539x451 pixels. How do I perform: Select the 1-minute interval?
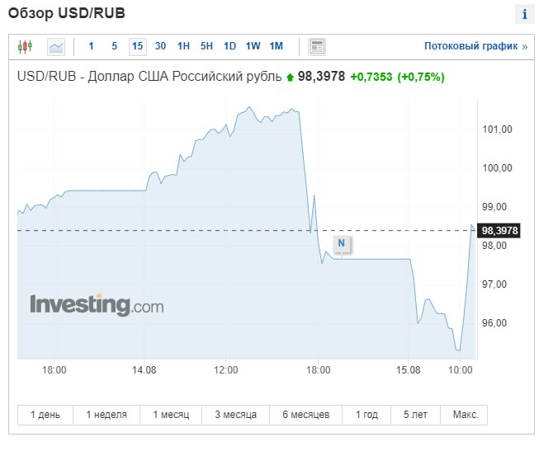(x=91, y=46)
